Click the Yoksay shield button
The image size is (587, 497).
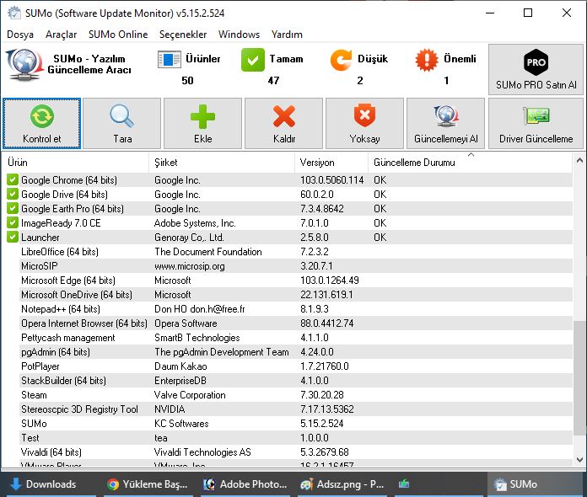pos(364,124)
